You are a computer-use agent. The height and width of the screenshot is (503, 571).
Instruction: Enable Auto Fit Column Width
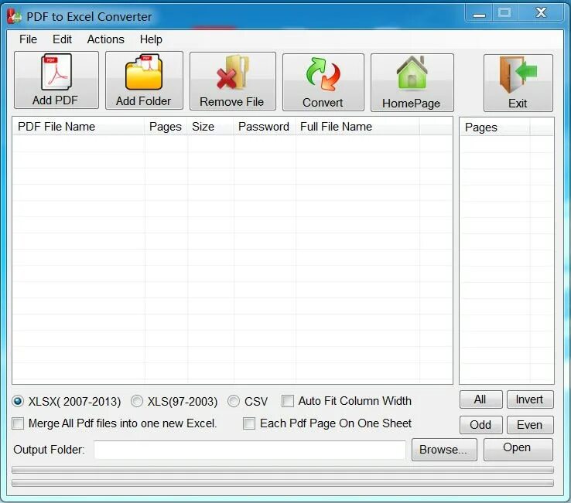[287, 401]
